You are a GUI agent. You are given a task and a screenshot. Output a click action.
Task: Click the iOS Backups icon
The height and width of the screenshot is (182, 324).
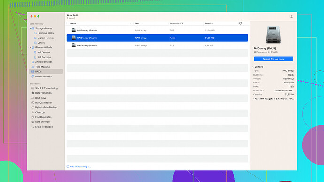(x=35, y=57)
